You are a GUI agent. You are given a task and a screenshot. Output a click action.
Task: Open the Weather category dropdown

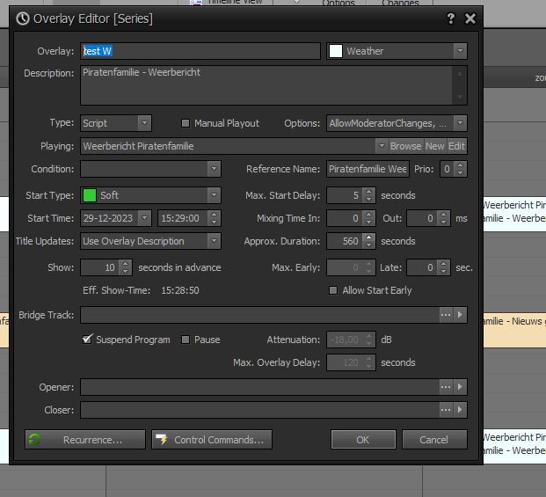point(460,51)
